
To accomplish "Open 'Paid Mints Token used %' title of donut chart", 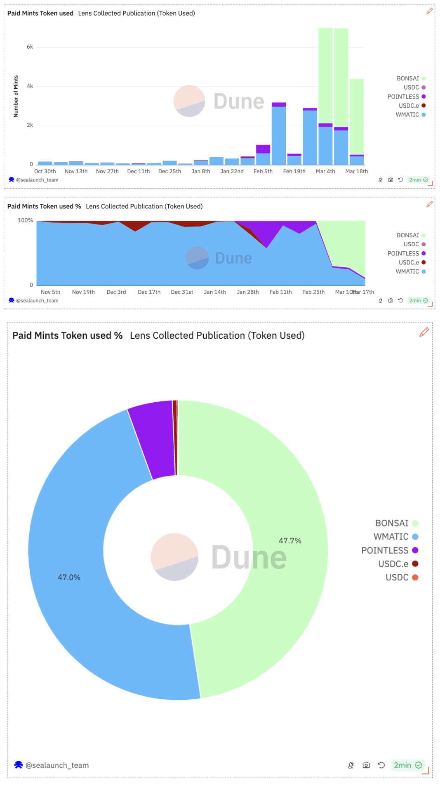I will point(68,335).
